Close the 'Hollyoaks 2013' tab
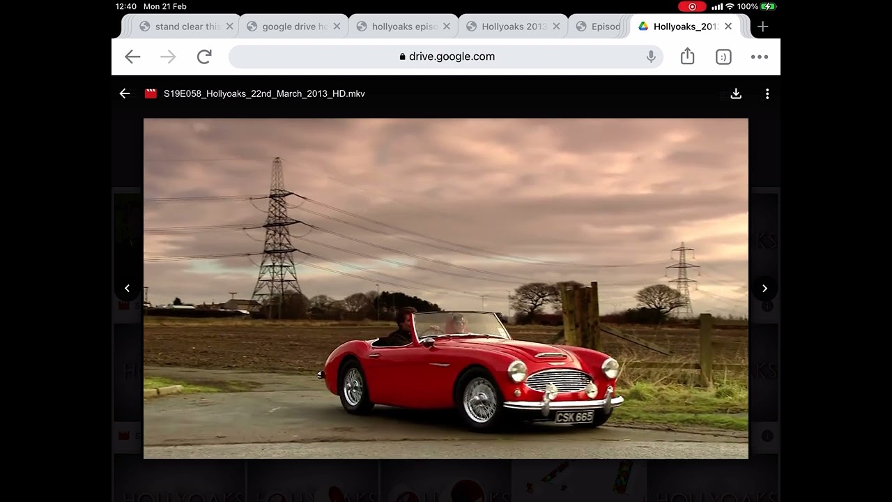 (x=556, y=26)
